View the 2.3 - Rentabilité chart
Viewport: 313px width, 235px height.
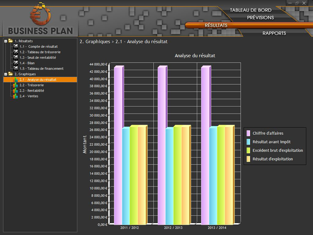pyautogui.click(x=32, y=90)
